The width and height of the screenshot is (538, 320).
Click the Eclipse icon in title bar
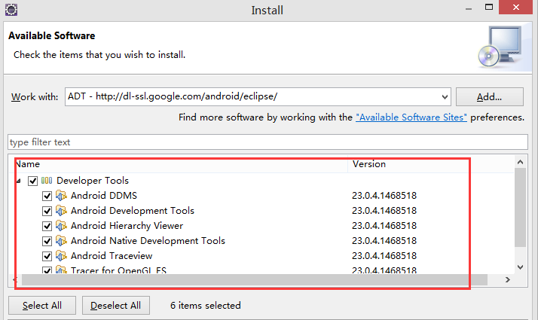(10, 9)
